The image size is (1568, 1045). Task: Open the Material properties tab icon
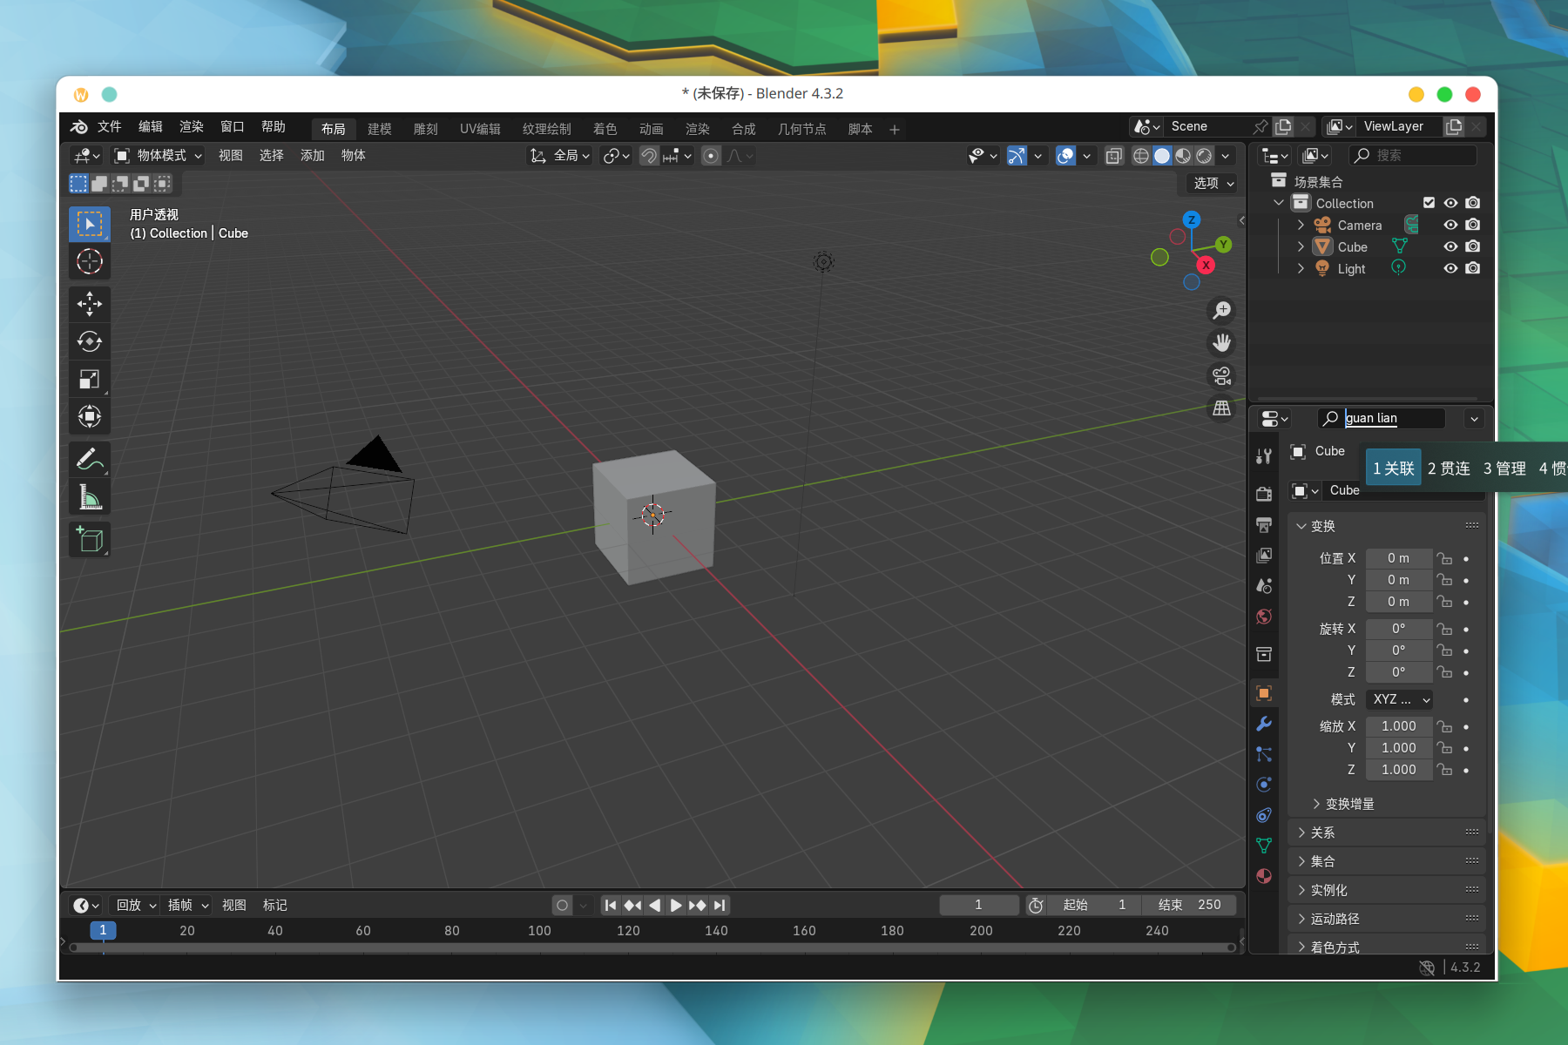(1264, 876)
